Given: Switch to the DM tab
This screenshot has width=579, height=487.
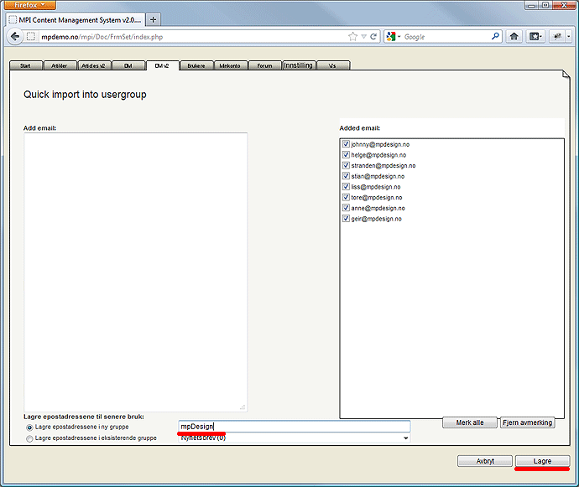Looking at the screenshot, I should tap(128, 65).
